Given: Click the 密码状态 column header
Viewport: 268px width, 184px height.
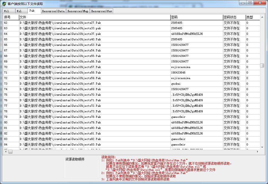Looking at the screenshot, I should [x=234, y=17].
